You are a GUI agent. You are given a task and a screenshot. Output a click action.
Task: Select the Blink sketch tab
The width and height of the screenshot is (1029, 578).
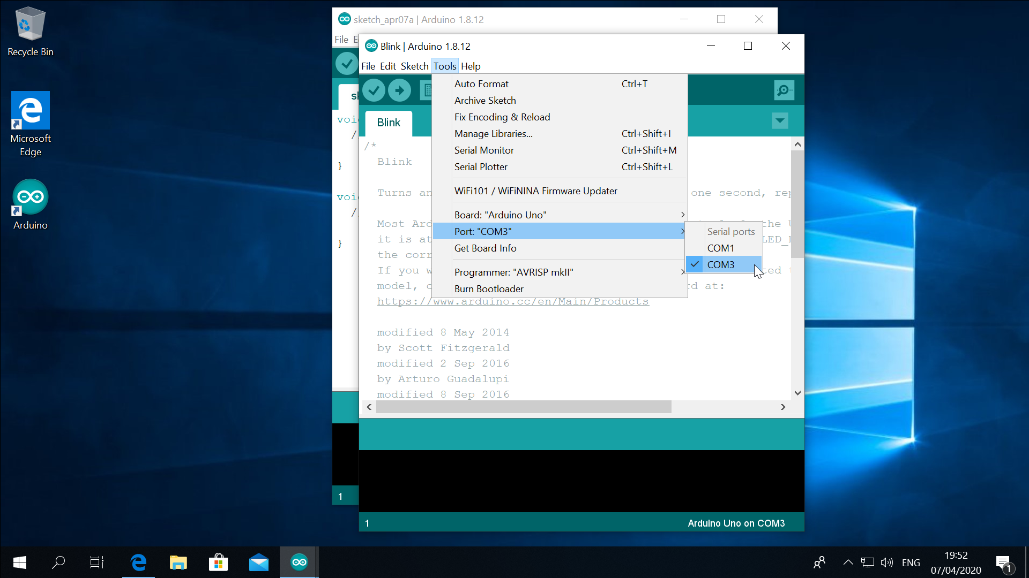click(x=389, y=123)
